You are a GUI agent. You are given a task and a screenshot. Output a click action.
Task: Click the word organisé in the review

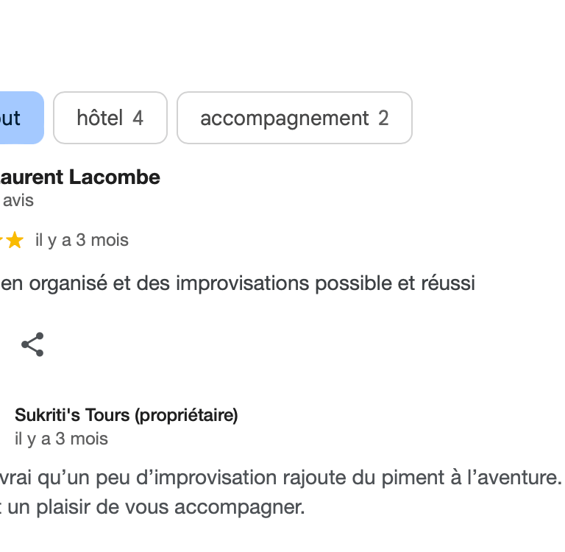pos(70,283)
